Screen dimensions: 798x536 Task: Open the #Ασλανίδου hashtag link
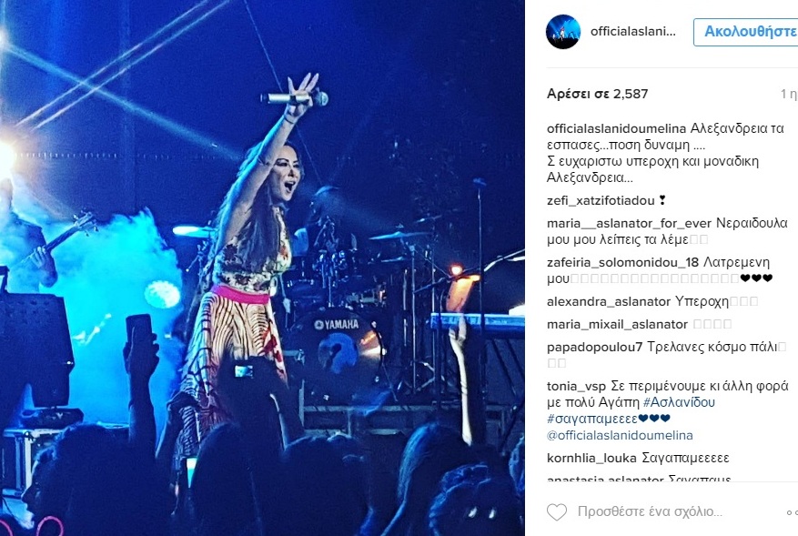(x=679, y=402)
